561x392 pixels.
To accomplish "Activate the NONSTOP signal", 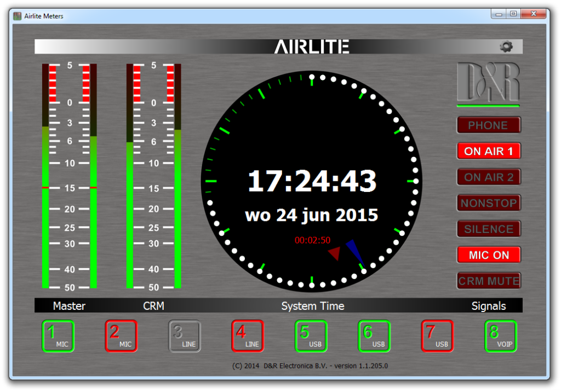I will [x=489, y=203].
